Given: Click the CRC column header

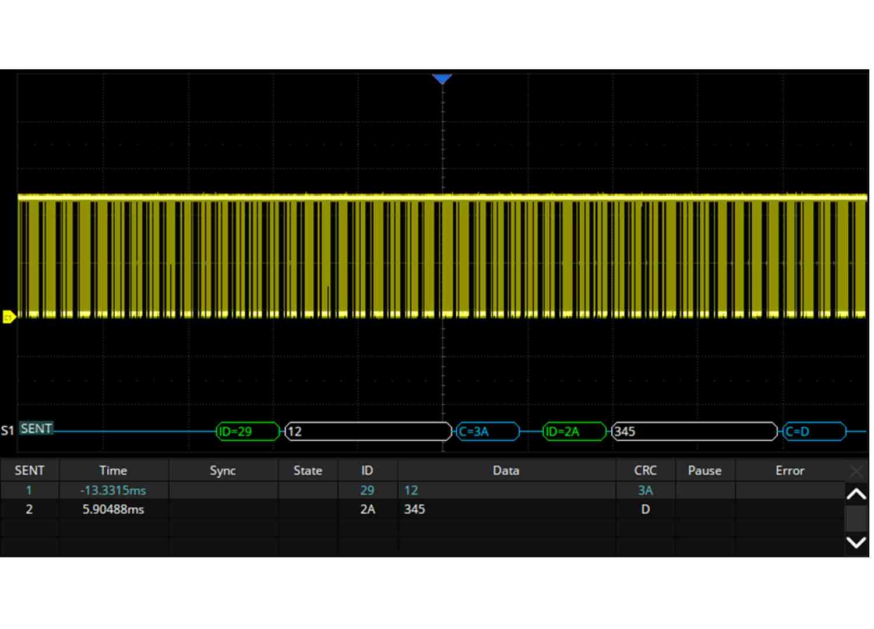Looking at the screenshot, I should tap(645, 471).
